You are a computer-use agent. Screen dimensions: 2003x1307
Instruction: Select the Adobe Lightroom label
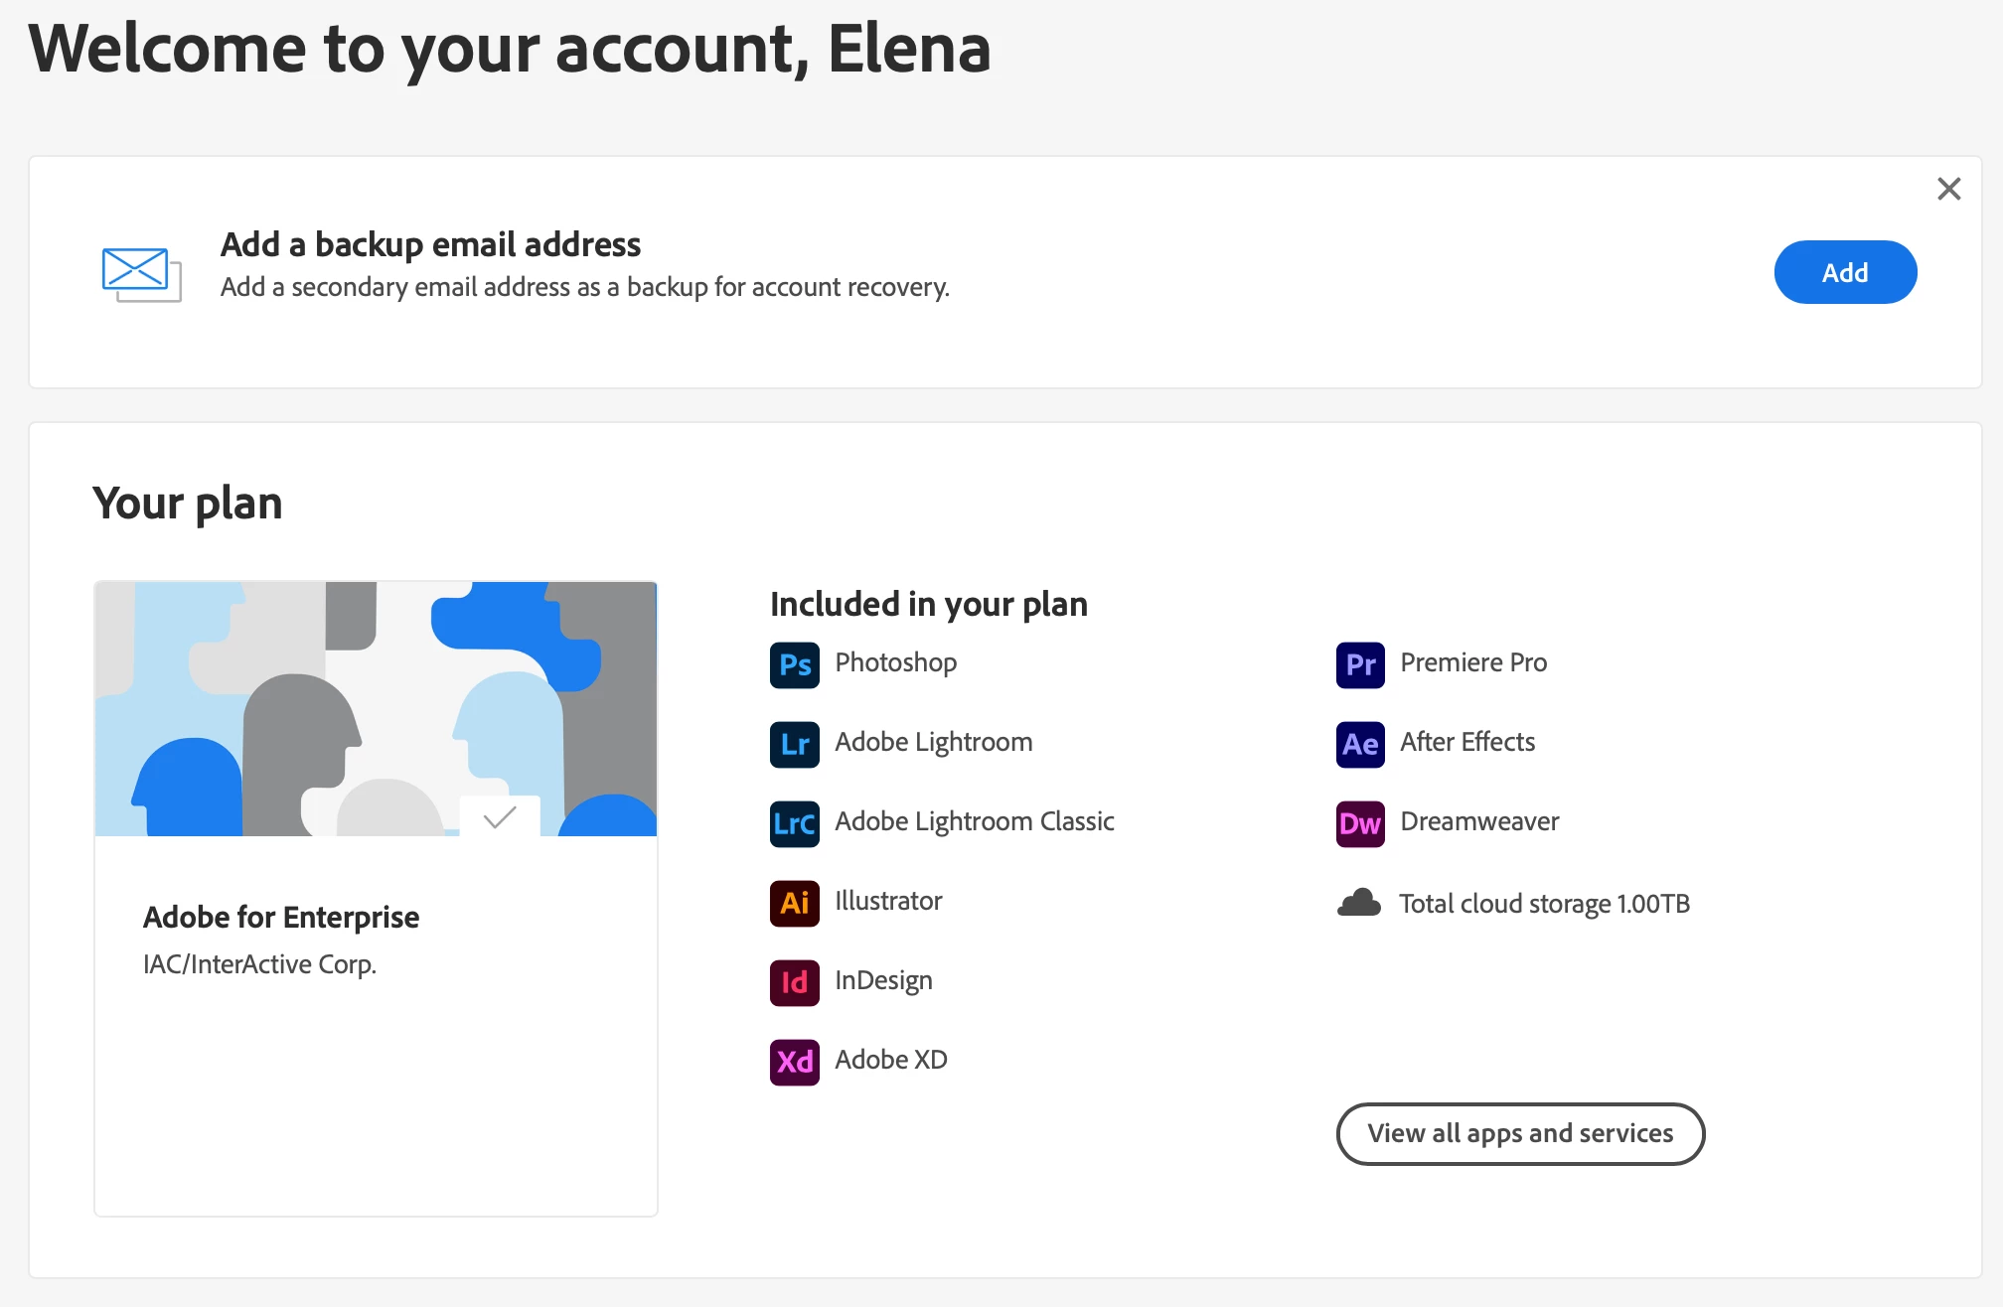coord(934,742)
